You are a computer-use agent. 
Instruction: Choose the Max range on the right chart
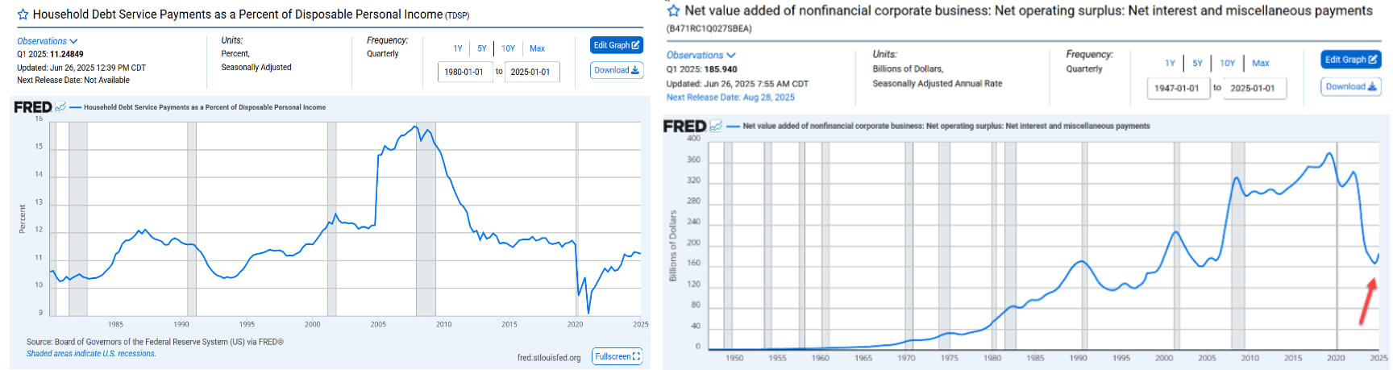click(1261, 63)
